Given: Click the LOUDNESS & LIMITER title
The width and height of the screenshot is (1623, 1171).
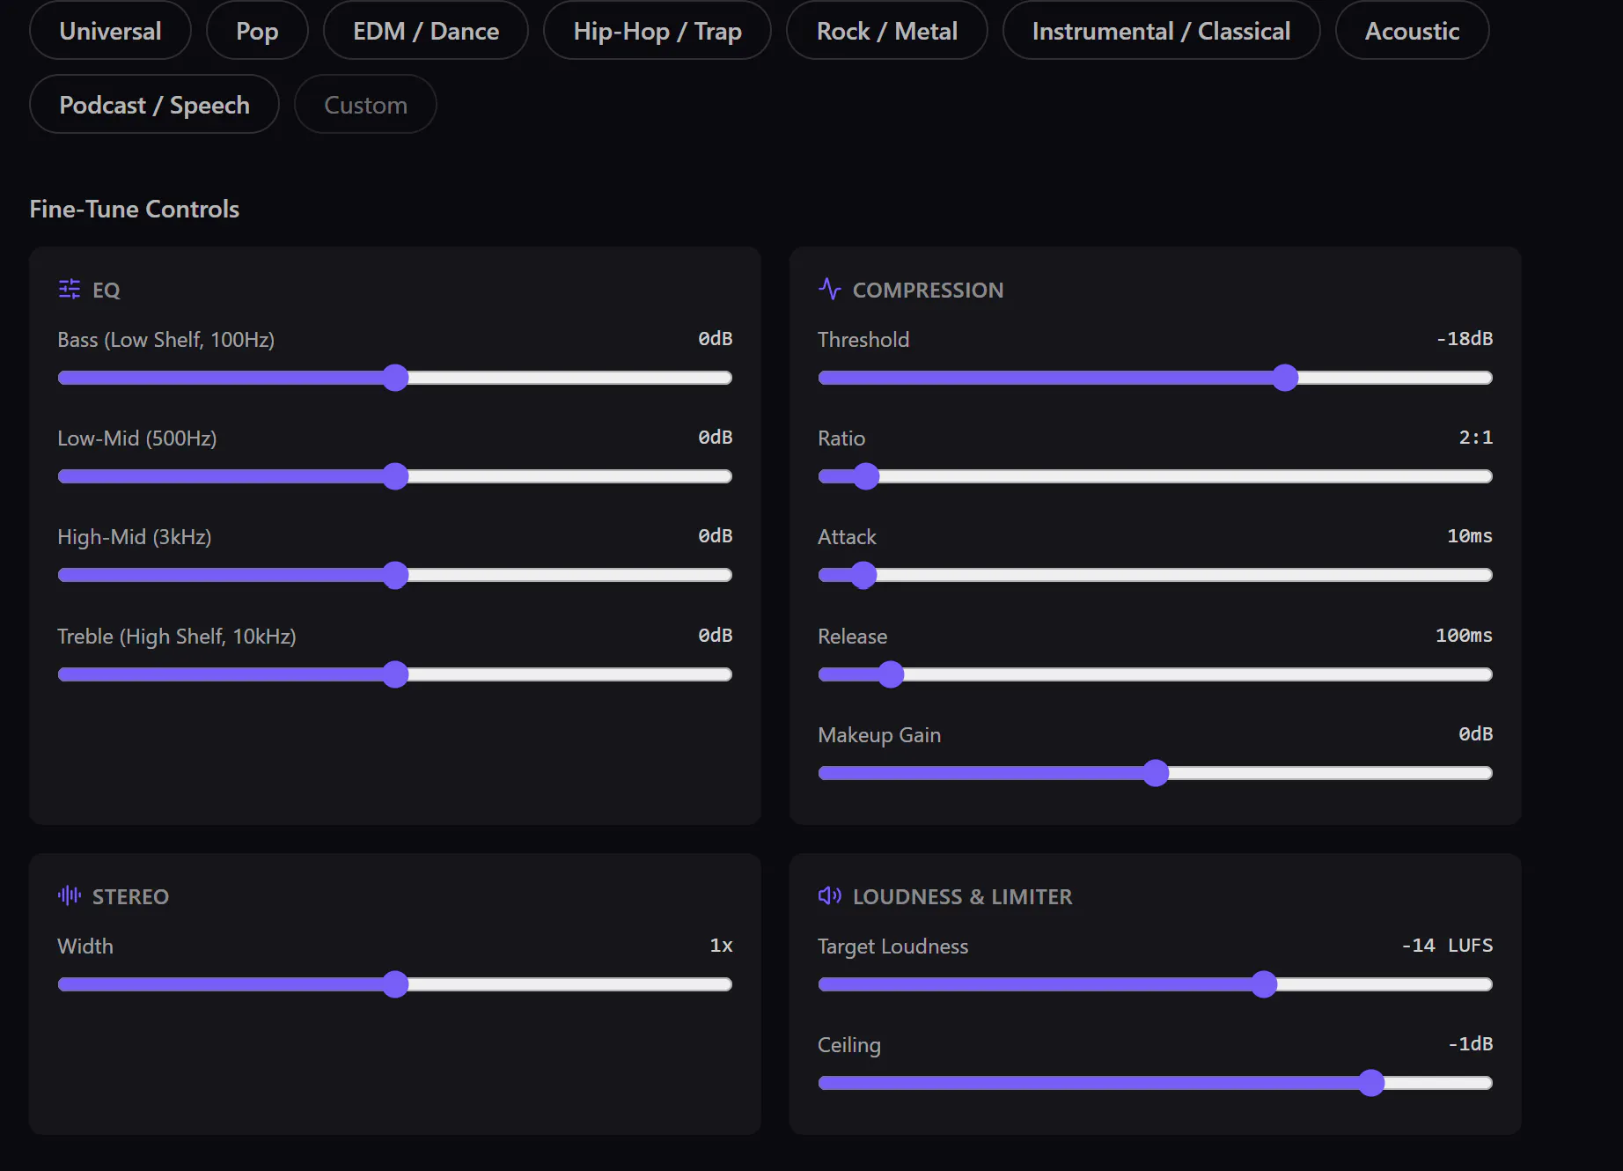Looking at the screenshot, I should (x=962, y=896).
